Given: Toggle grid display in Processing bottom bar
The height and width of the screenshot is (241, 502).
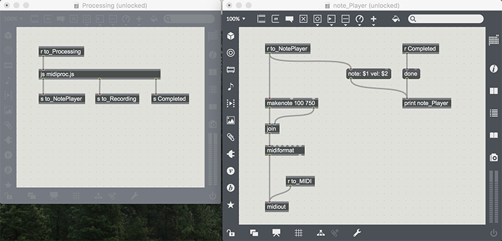Looking at the screenshot, I should [x=76, y=196].
